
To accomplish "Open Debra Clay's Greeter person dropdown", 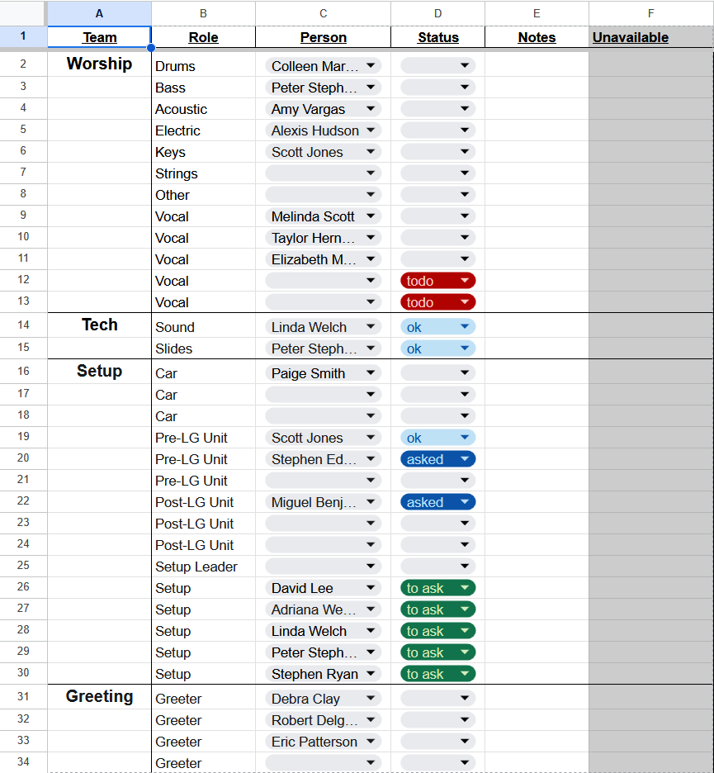I will point(323,698).
